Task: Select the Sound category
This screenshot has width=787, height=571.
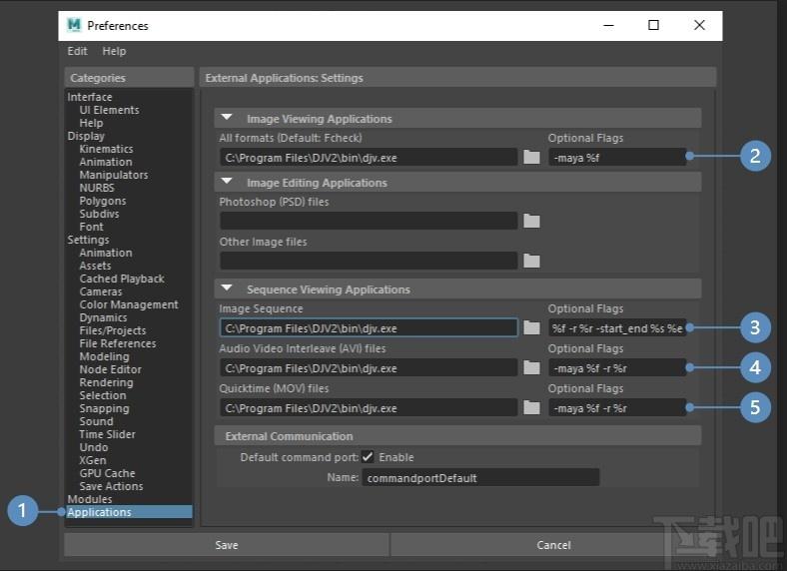Action: point(96,421)
